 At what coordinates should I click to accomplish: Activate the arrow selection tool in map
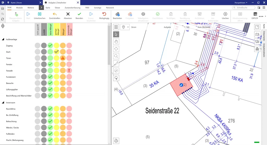116,34
